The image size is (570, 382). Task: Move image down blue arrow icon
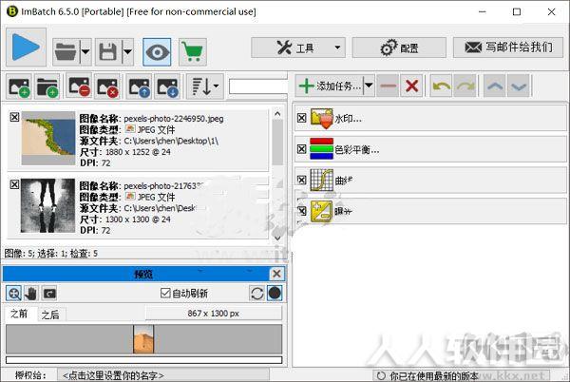(167, 86)
